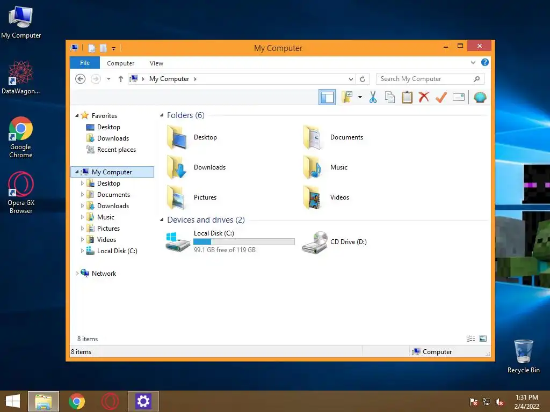550x412 pixels.
Task: Switch to large thumbnails view toggle
Action: click(x=483, y=339)
